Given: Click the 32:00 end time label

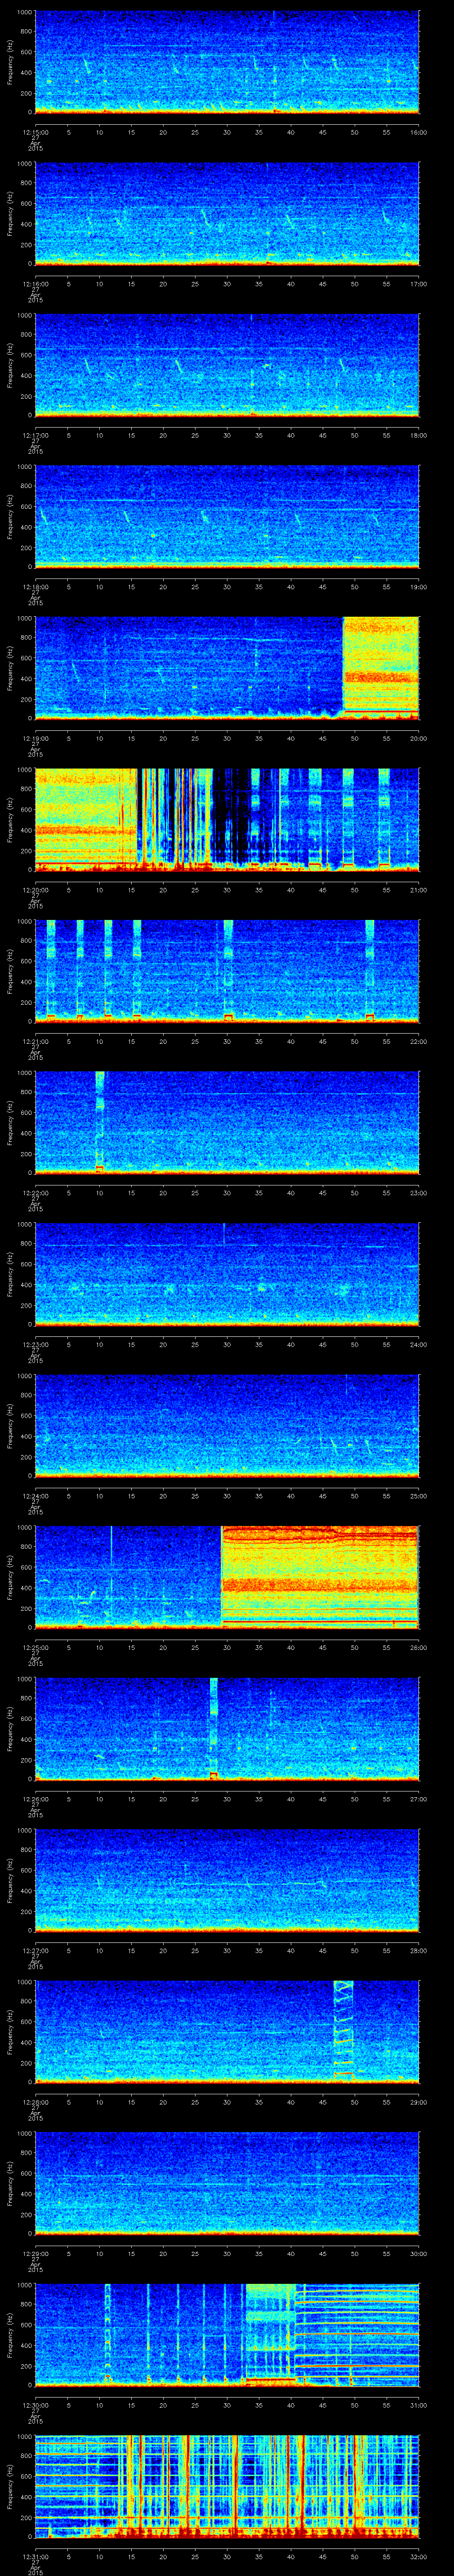Looking at the screenshot, I should (419, 2556).
